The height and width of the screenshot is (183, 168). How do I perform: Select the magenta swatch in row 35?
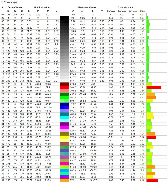click(x=64, y=127)
